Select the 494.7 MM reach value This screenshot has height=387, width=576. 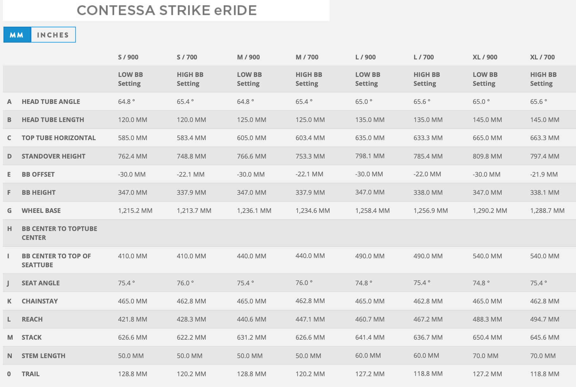[x=545, y=319]
